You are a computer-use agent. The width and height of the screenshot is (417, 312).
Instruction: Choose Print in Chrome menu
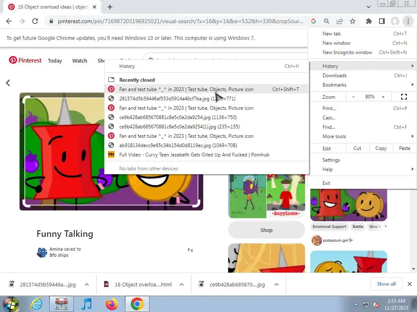pos(362,108)
